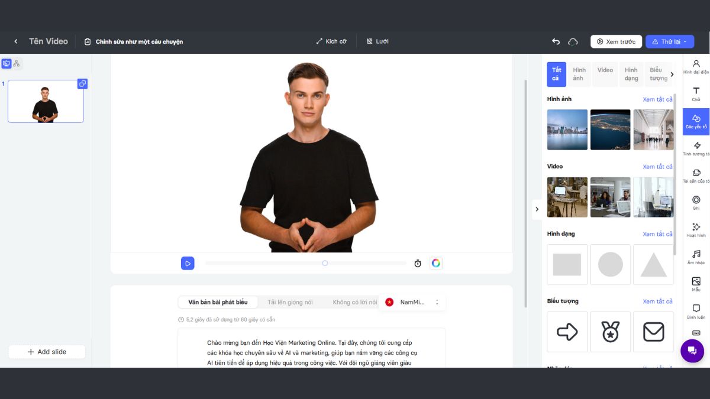This screenshot has height=399, width=710.
Task: Open the Âm nhạc music panel
Action: (x=696, y=258)
